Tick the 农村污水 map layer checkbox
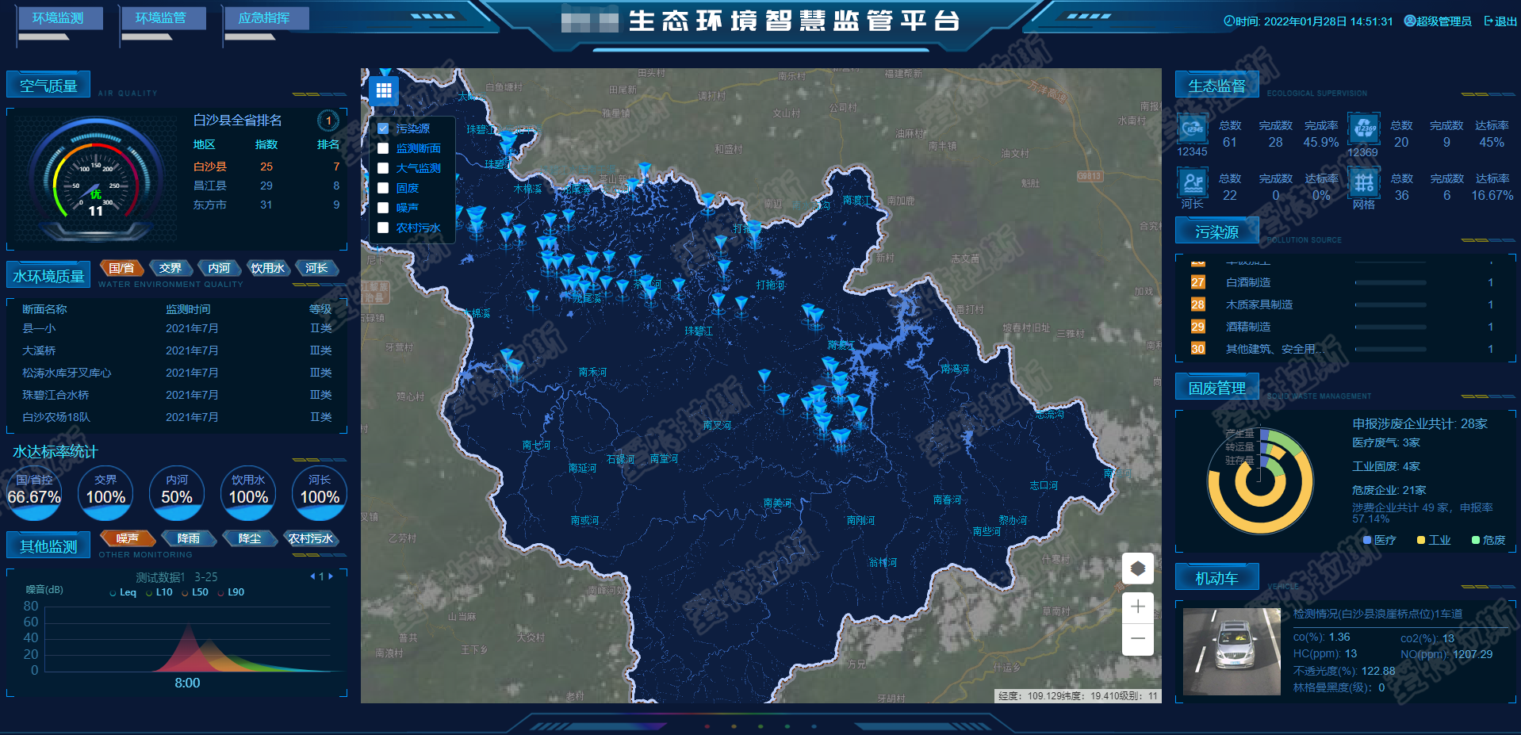 383,228
